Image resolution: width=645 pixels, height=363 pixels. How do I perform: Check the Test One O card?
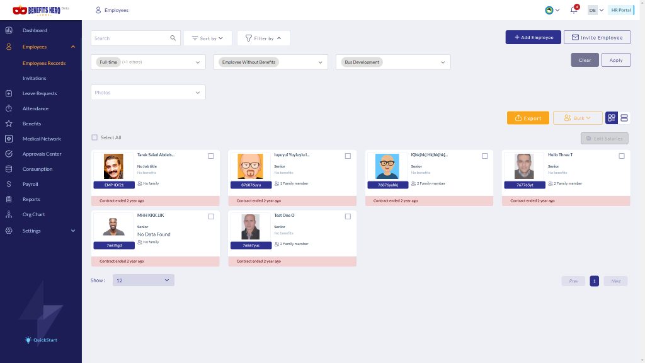(x=348, y=217)
